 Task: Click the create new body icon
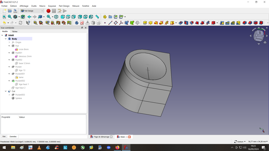pos(77,23)
